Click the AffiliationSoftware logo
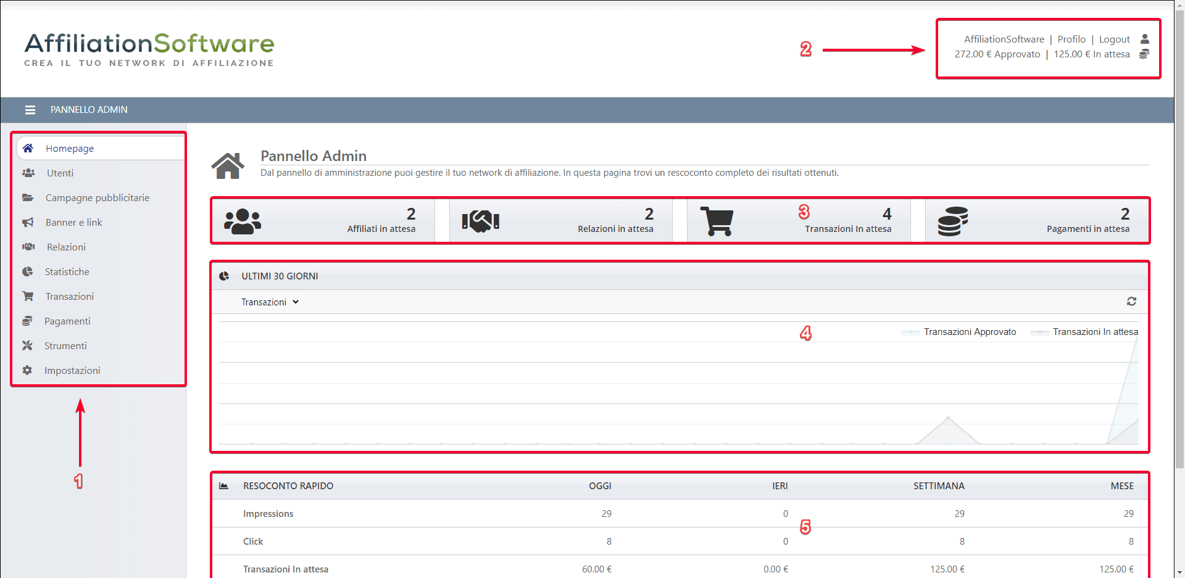This screenshot has width=1185, height=578. click(149, 49)
